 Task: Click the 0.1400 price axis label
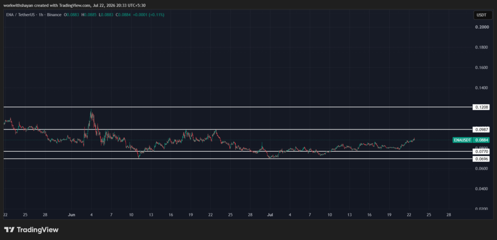click(481, 88)
